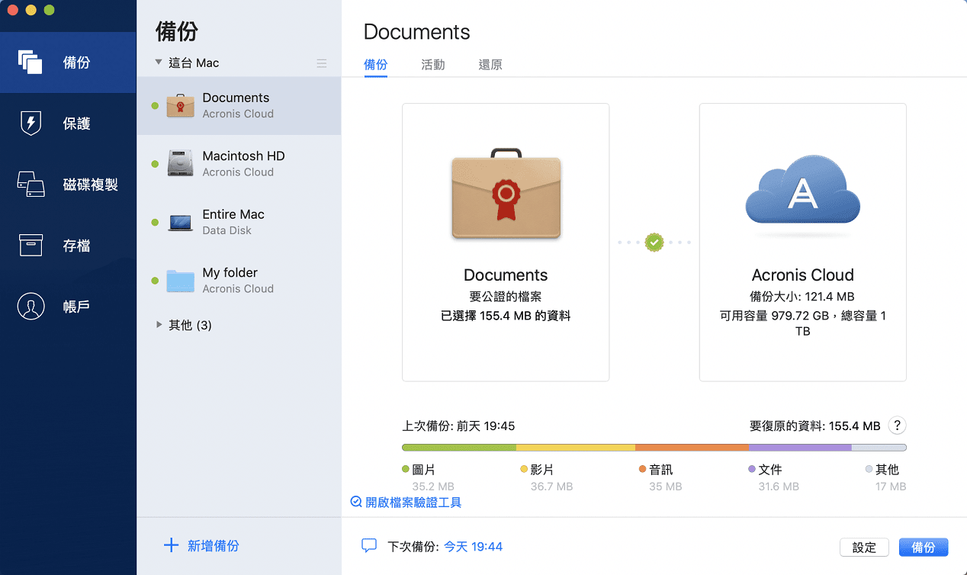This screenshot has width=967, height=575.
Task: Open the 帳戶 account person icon
Action: point(31,306)
